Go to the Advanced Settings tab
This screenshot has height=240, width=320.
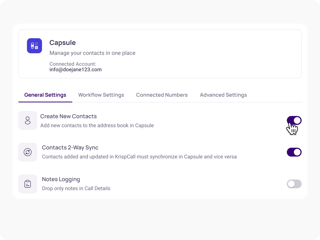coord(223,95)
